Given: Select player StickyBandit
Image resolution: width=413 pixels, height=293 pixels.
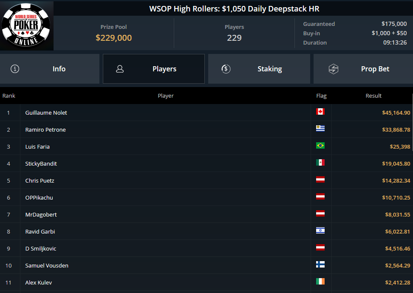Looking at the screenshot, I should pos(41,164).
